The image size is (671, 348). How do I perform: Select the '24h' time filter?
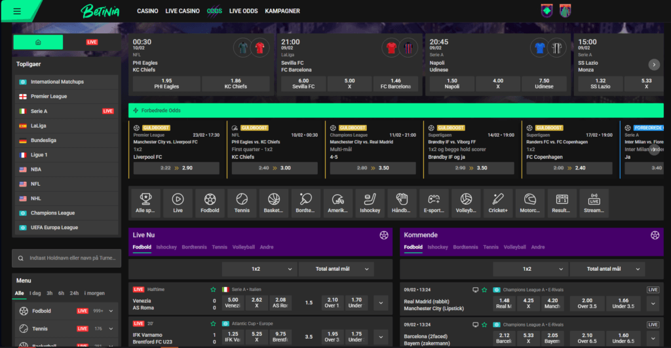tap(74, 293)
